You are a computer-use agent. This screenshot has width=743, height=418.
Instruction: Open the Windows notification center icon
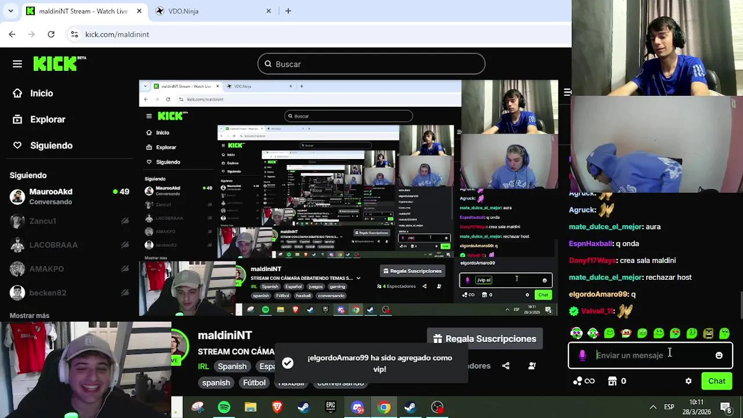pyautogui.click(x=727, y=408)
